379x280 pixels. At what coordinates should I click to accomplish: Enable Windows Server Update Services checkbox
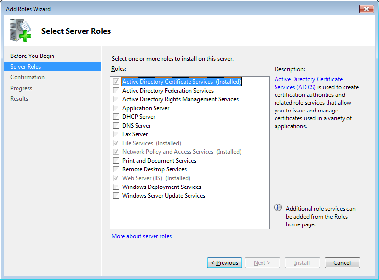[x=116, y=196]
